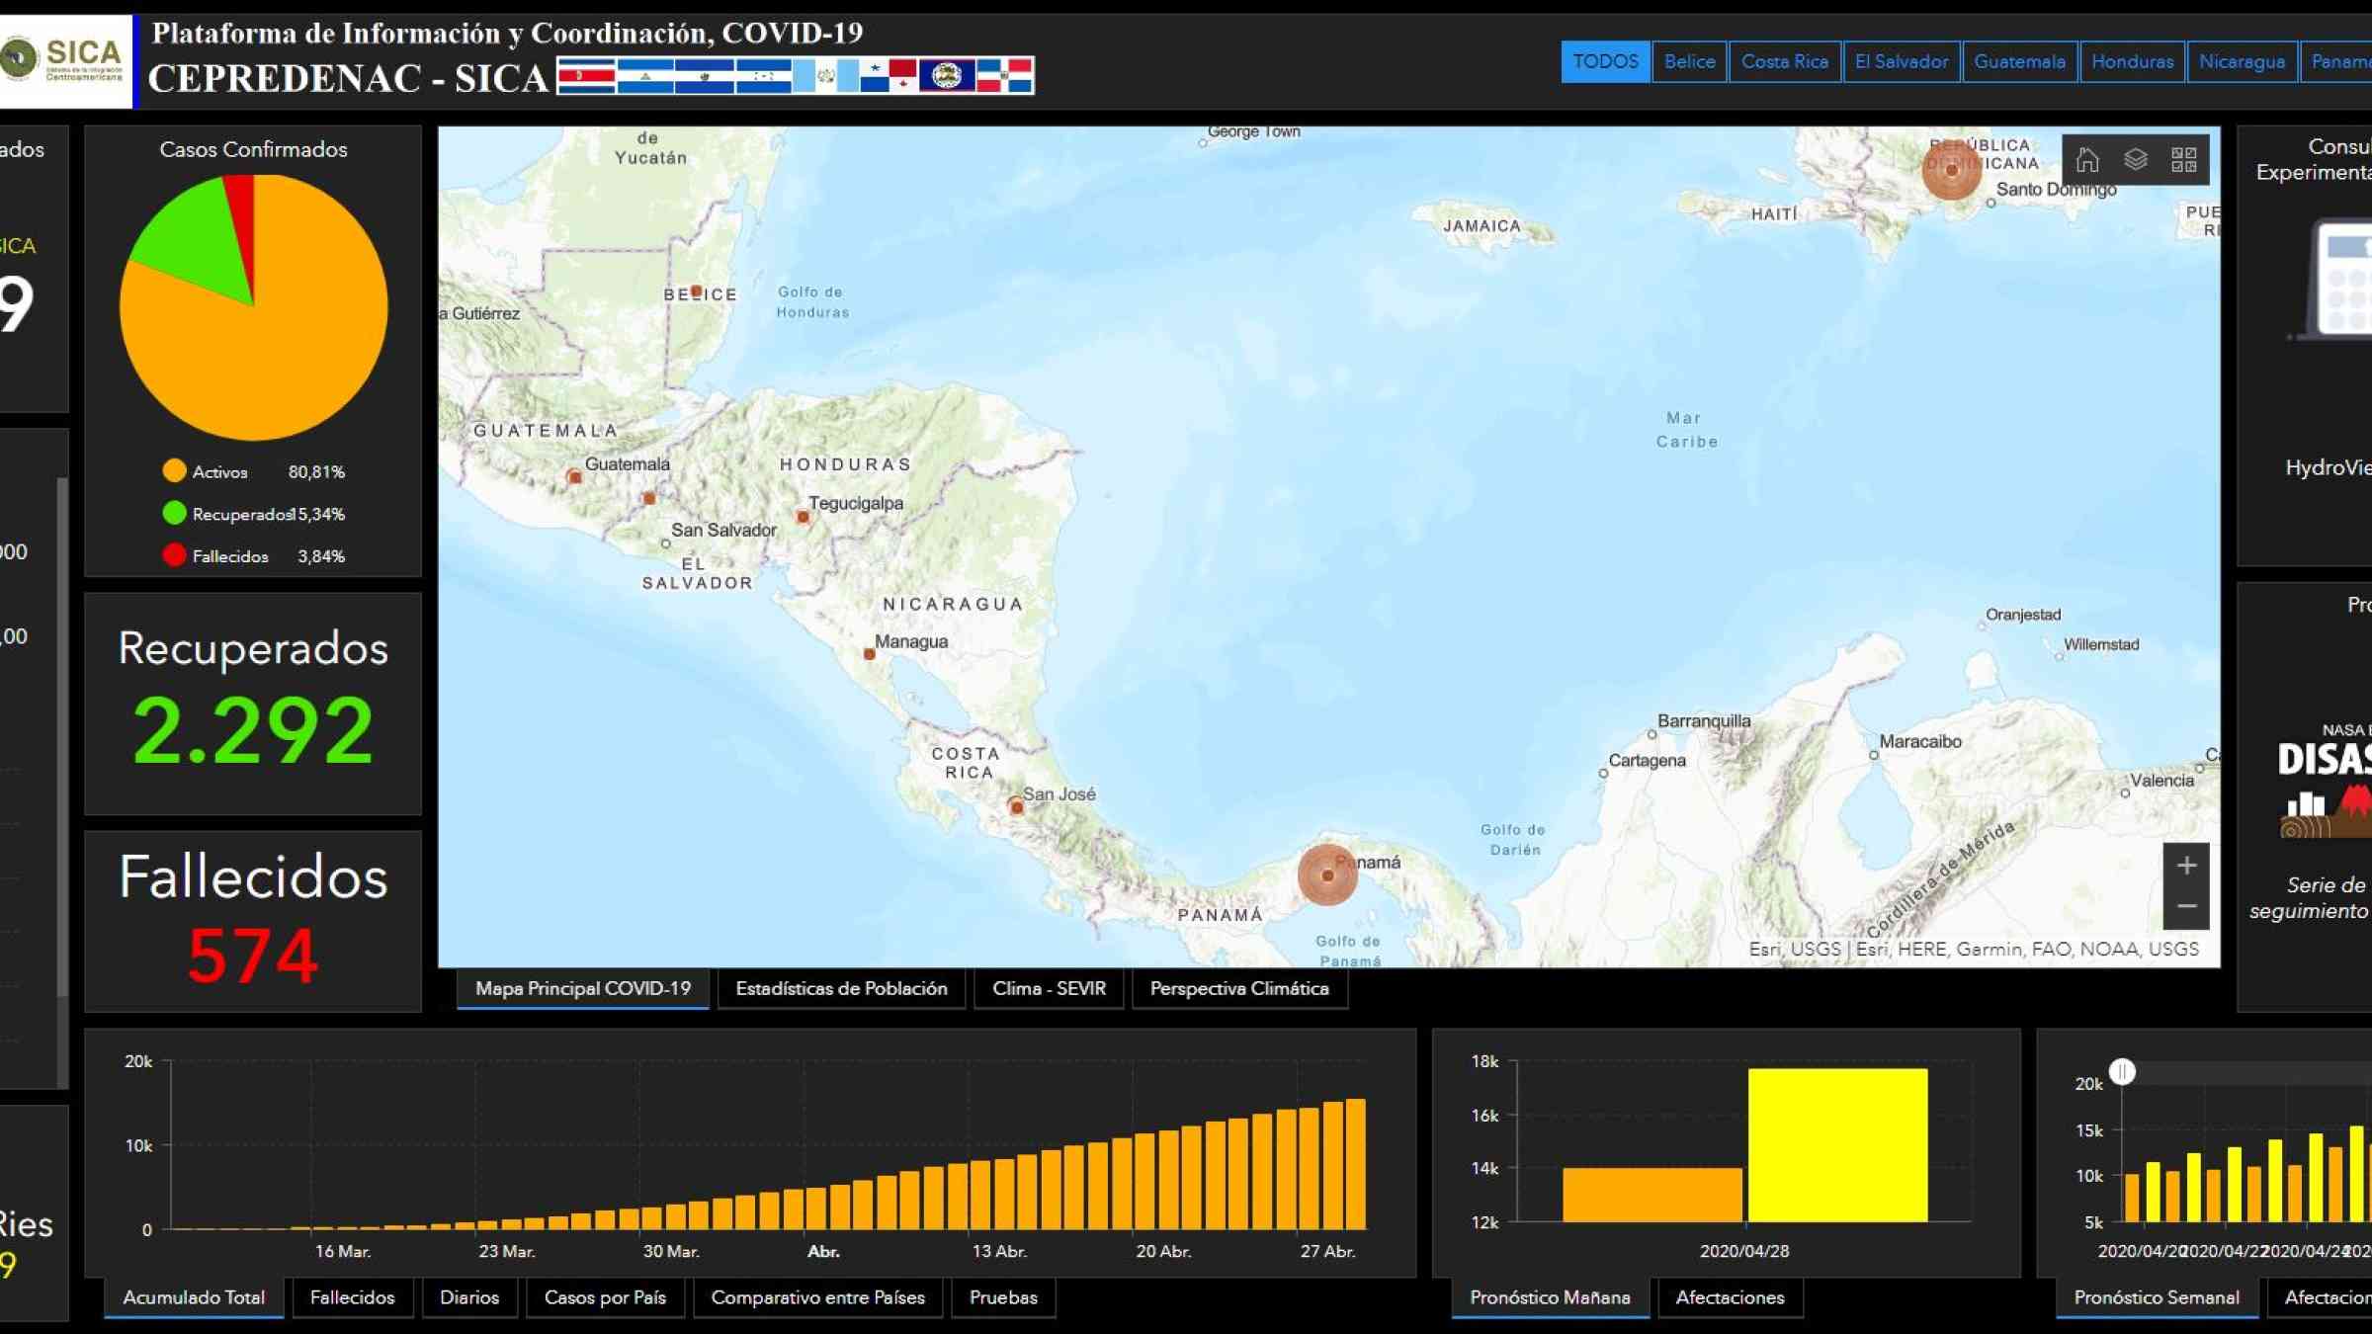The width and height of the screenshot is (2372, 1334).
Task: Filter dashboard by Guatemala
Action: (2019, 61)
